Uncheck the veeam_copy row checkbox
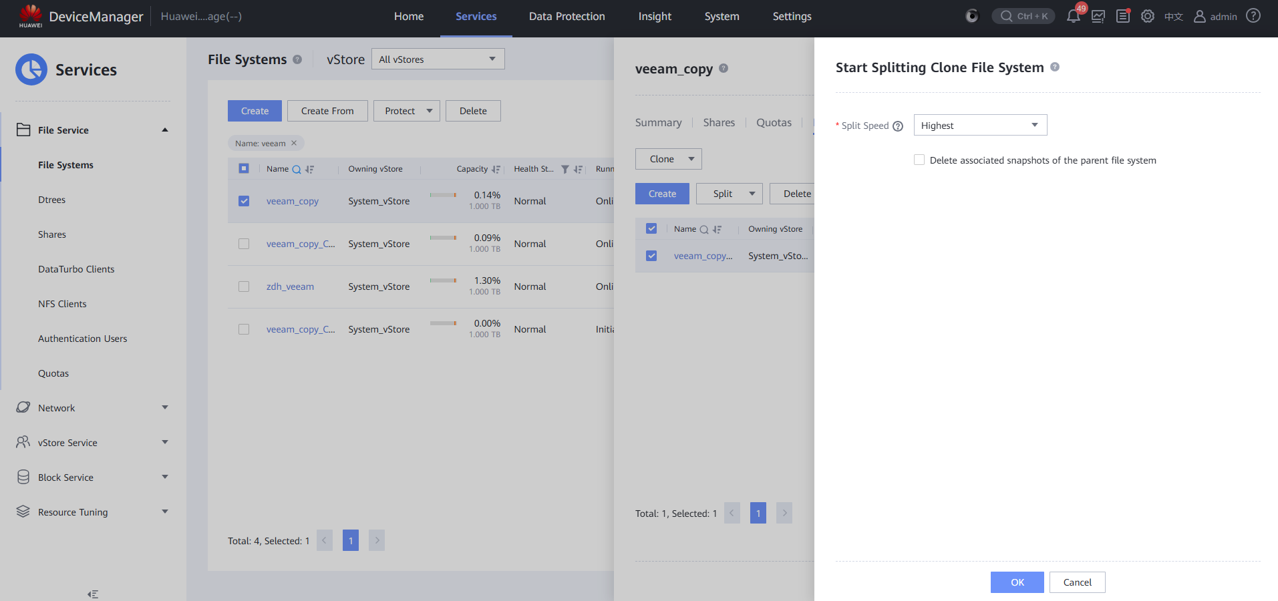 point(244,201)
